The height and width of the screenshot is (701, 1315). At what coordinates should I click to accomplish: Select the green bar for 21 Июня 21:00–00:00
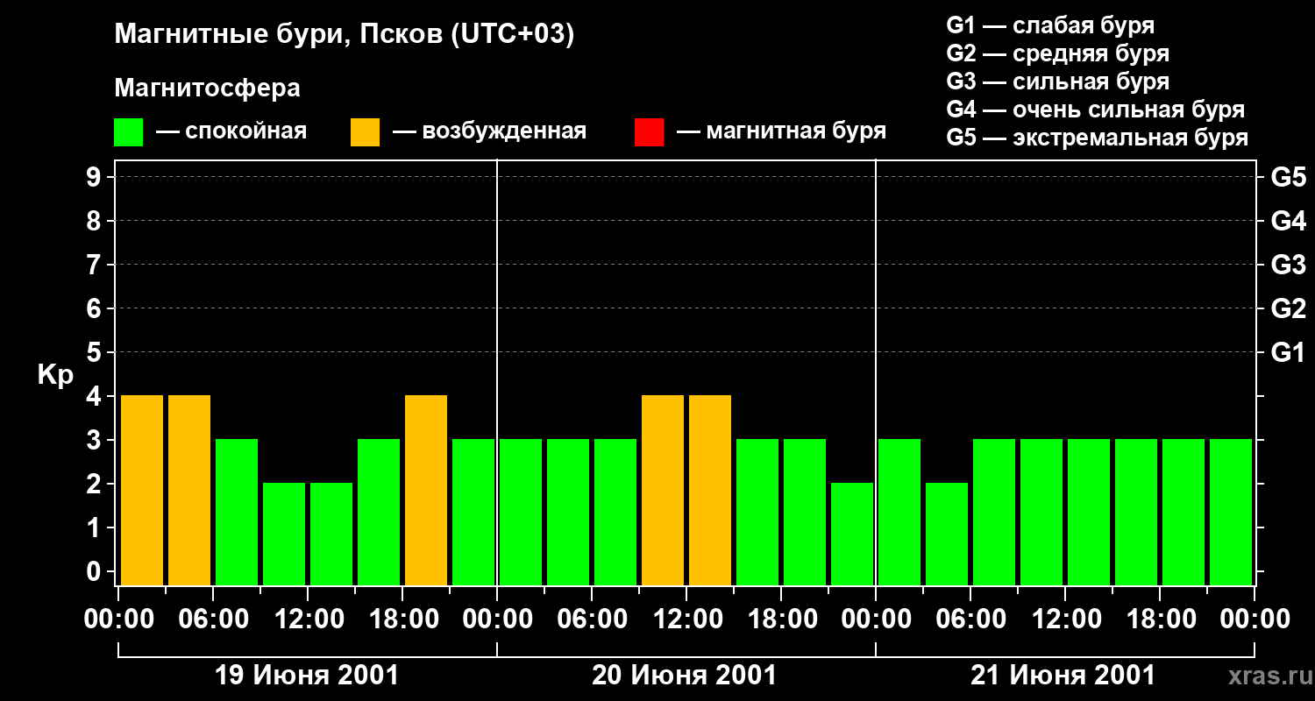click(x=1231, y=512)
